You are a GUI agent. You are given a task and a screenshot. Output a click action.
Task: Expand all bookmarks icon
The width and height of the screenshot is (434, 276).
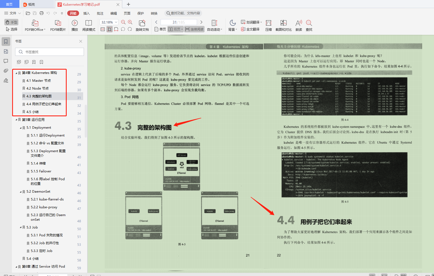point(19,62)
